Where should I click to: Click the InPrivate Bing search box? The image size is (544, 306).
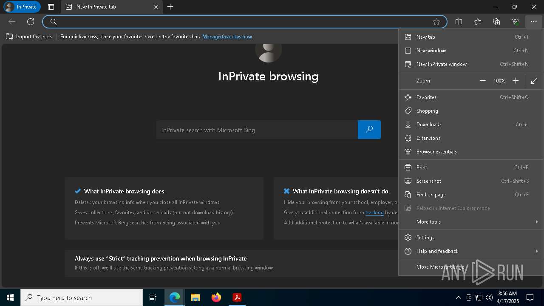pos(257,130)
